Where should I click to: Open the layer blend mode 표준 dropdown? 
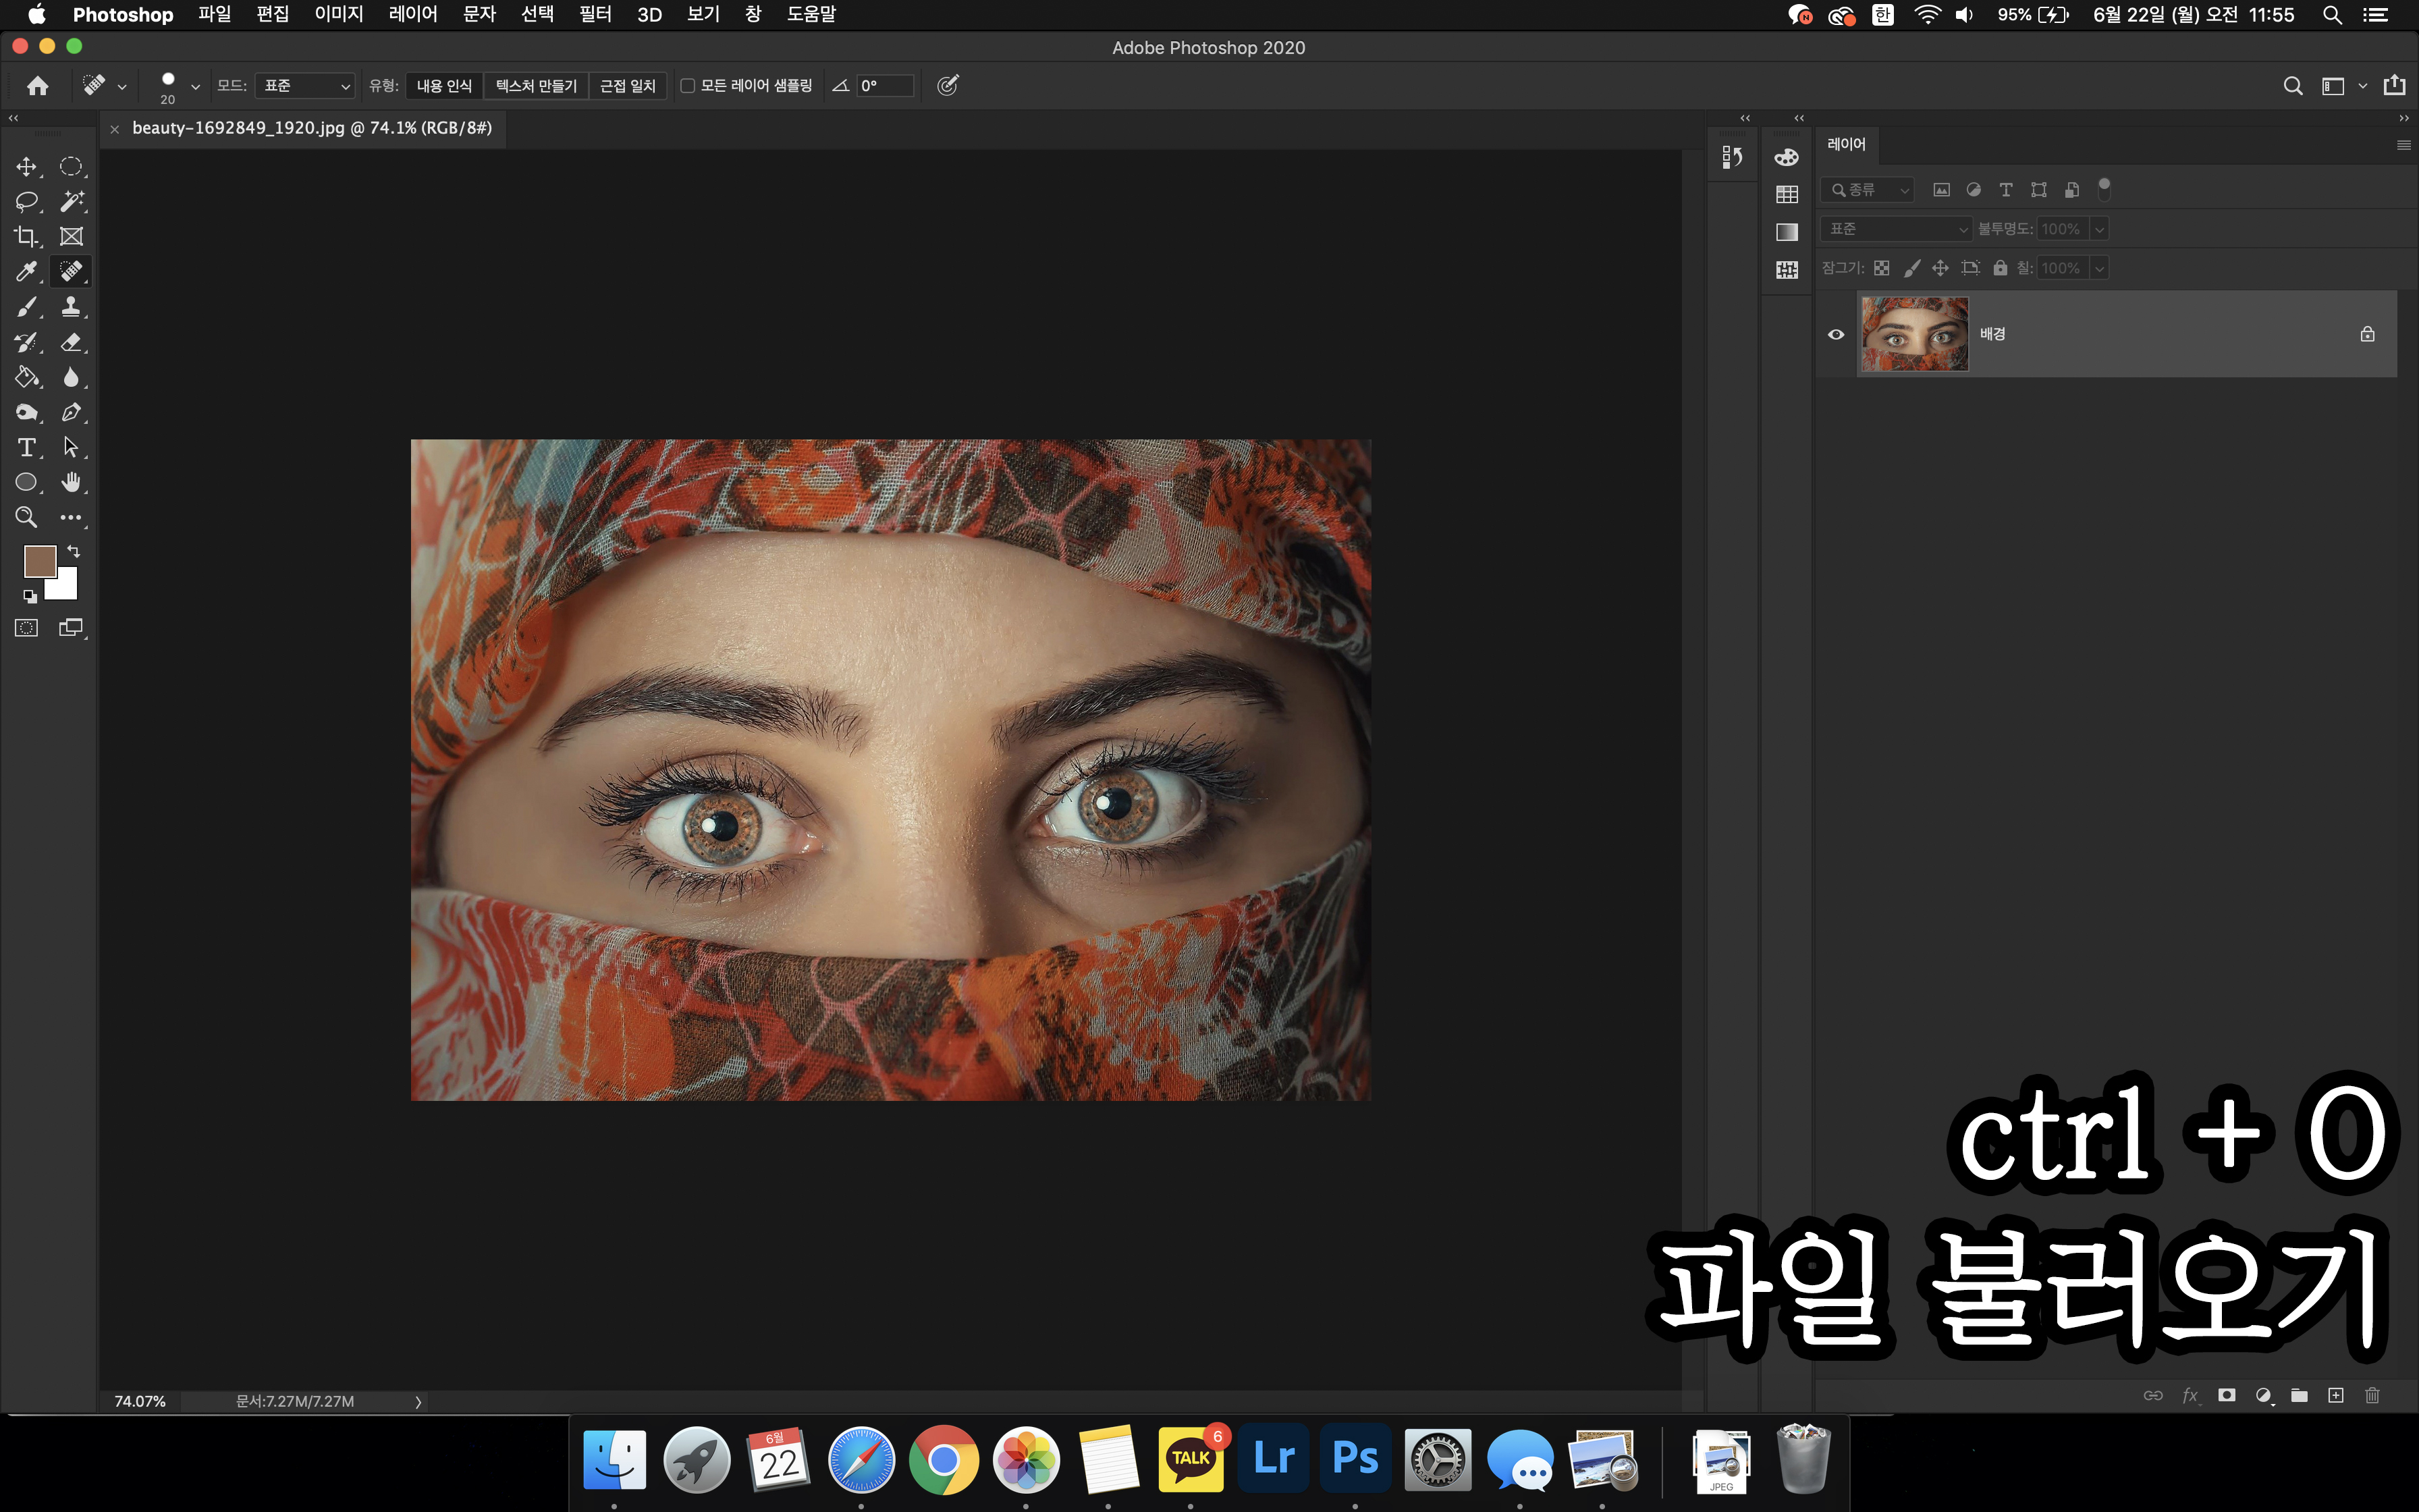pos(1895,229)
